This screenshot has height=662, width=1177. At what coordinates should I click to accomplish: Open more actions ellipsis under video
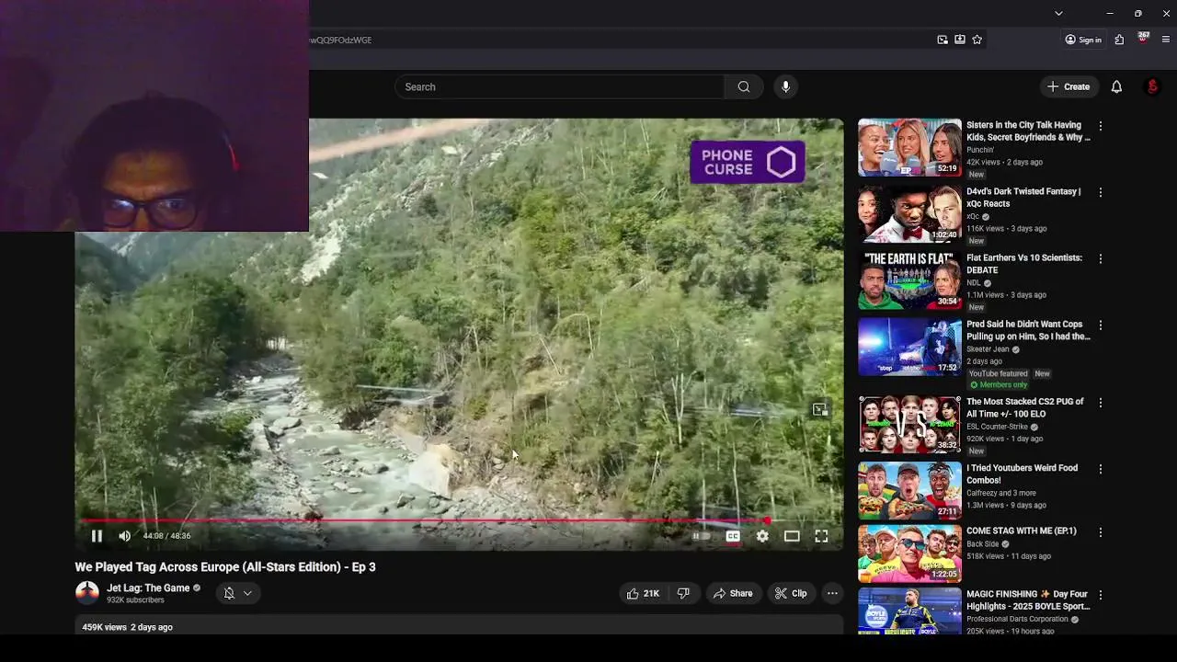click(x=832, y=593)
